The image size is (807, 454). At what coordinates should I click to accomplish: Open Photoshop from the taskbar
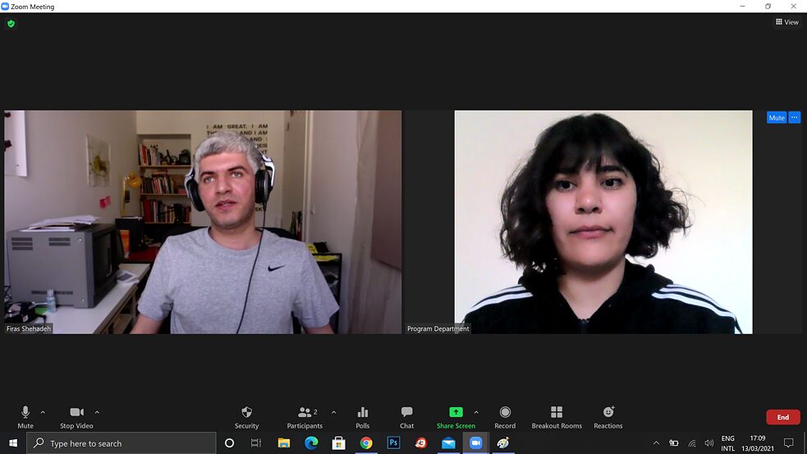pos(393,443)
